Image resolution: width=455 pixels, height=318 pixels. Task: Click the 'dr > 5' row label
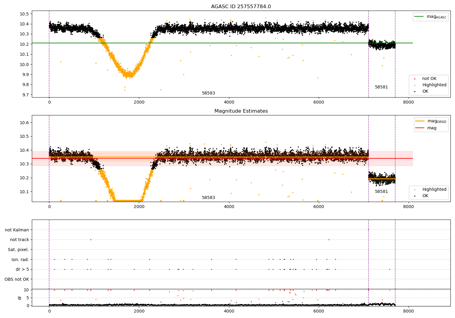coord(22,269)
